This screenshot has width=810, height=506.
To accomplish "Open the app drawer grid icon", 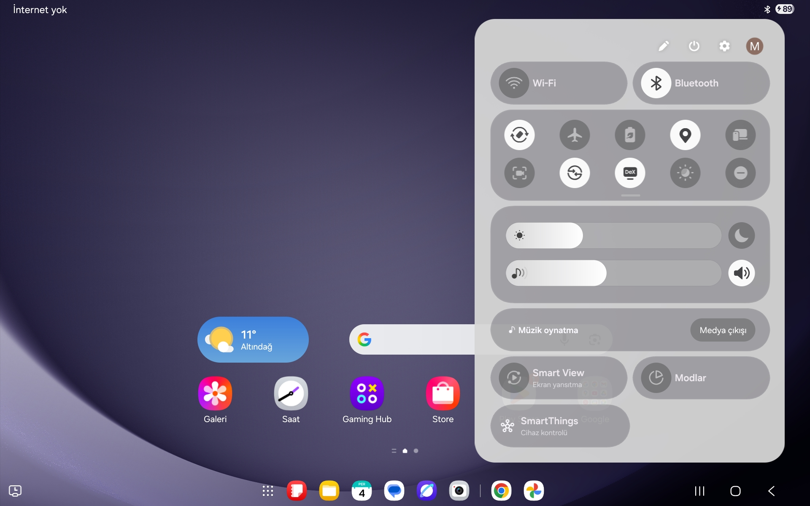I will 268,491.
